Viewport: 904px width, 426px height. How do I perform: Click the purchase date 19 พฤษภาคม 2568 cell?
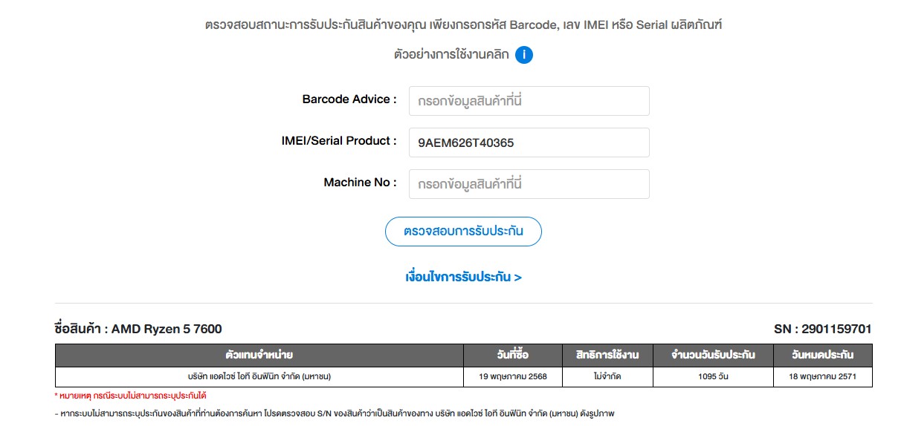[x=513, y=376]
